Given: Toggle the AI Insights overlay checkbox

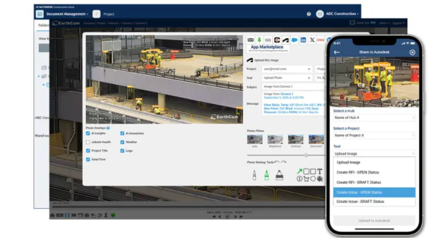Looking at the screenshot, I should [x=88, y=133].
